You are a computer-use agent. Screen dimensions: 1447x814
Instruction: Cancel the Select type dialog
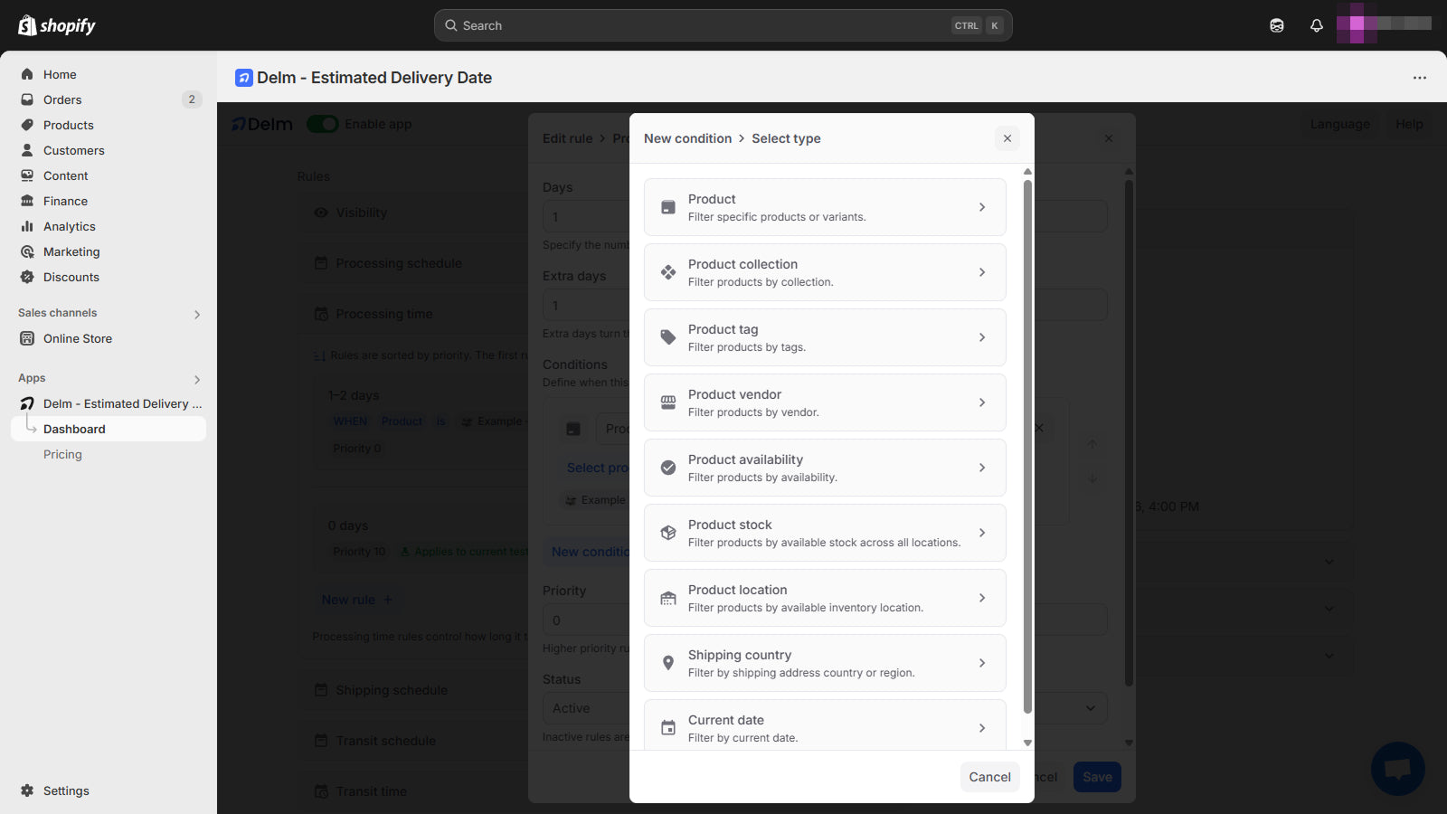(989, 777)
